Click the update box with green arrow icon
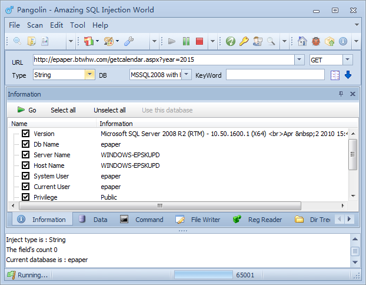The image size is (366, 285). click(330, 41)
